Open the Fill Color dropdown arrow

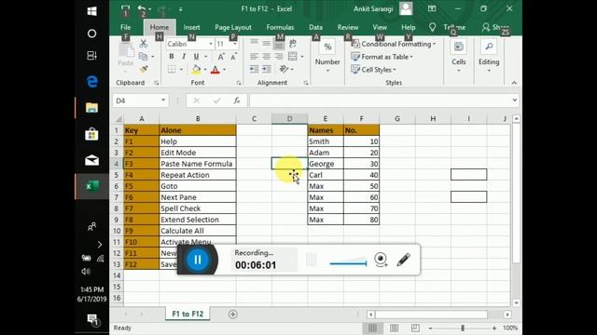(x=205, y=70)
